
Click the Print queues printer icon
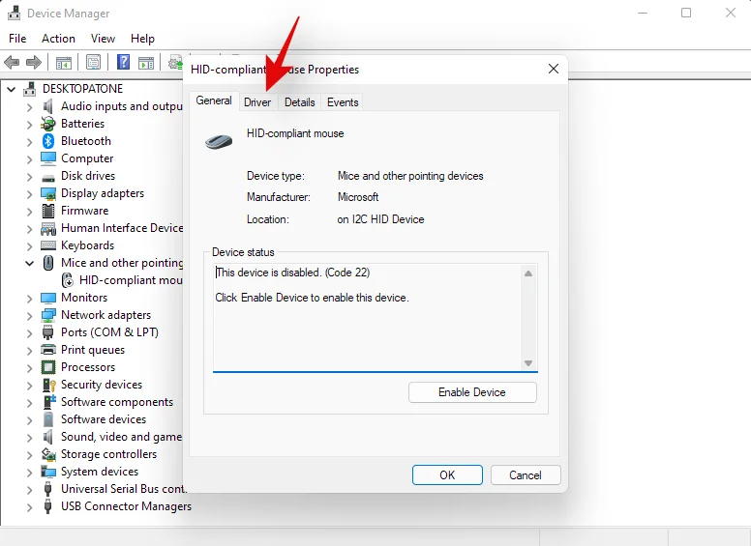point(47,350)
